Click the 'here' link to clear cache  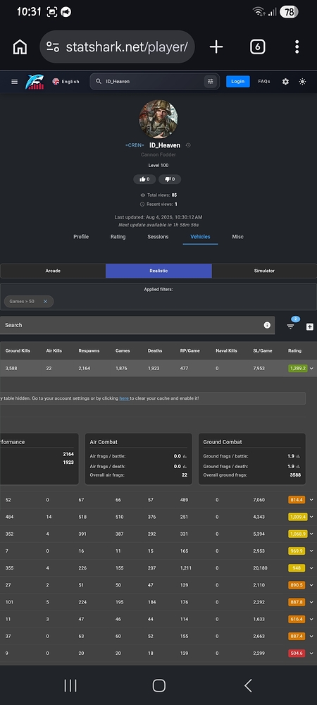pyautogui.click(x=124, y=398)
